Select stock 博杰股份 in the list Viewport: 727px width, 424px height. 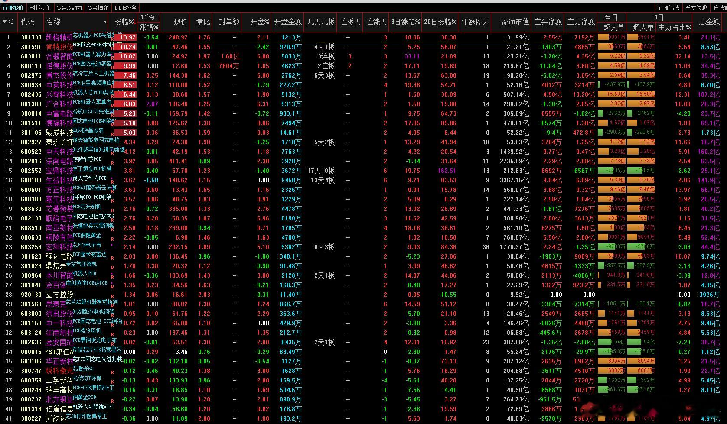pos(59,76)
